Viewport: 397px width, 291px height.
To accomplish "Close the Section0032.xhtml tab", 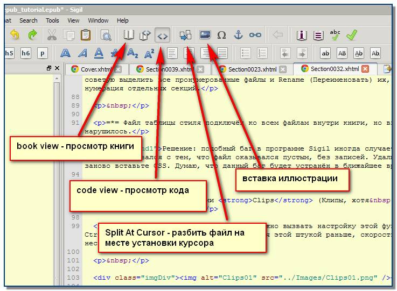I will [365, 69].
